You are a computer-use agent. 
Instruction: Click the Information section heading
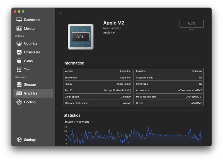tap(74, 63)
